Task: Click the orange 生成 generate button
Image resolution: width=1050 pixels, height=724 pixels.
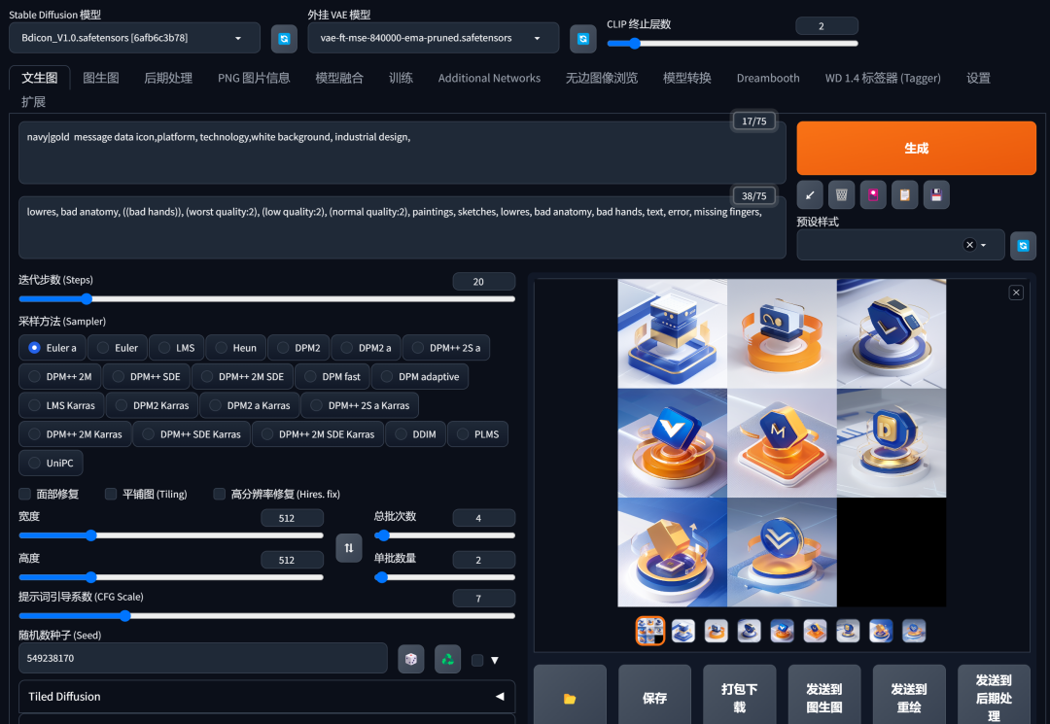Action: click(916, 148)
